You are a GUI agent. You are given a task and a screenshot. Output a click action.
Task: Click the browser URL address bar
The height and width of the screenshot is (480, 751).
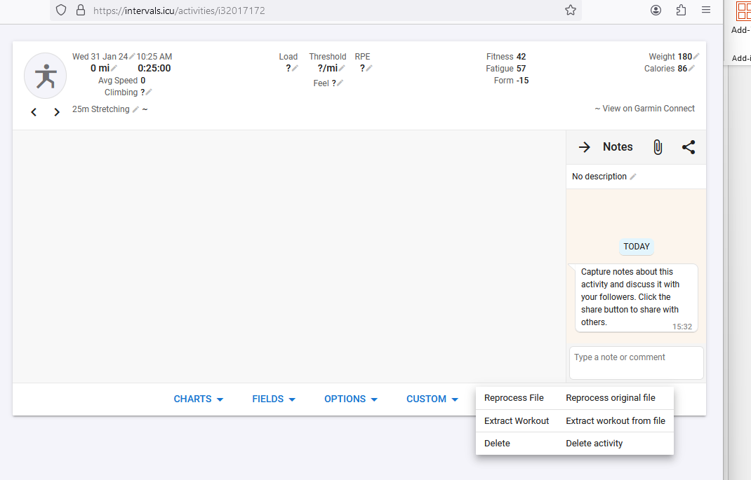(x=316, y=11)
